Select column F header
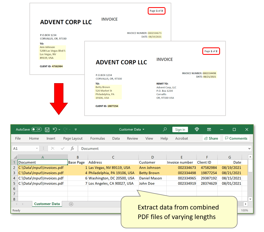This screenshot has height=232, width=264. 207,157
